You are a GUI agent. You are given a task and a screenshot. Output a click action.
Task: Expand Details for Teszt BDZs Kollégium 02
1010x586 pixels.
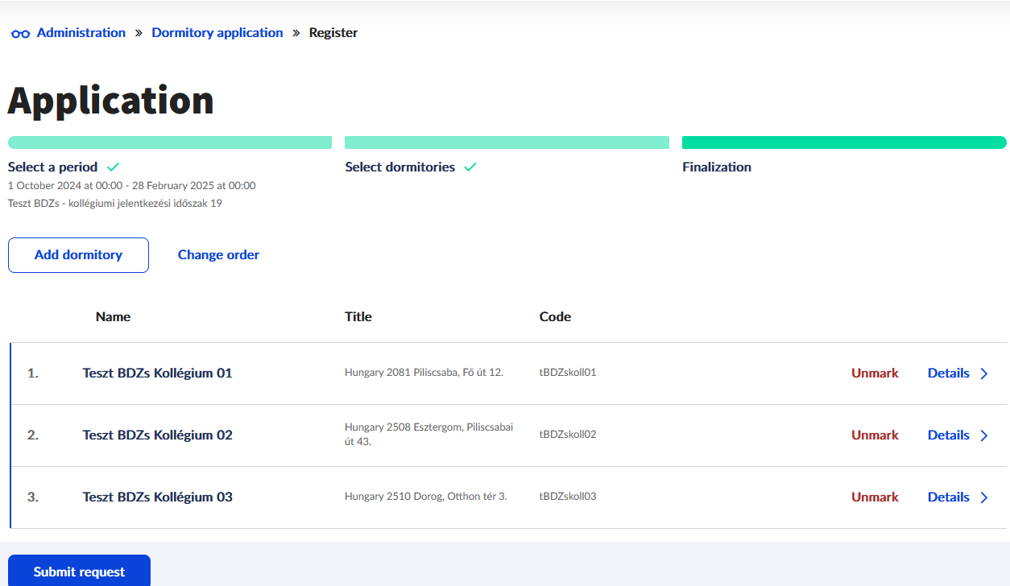(948, 435)
